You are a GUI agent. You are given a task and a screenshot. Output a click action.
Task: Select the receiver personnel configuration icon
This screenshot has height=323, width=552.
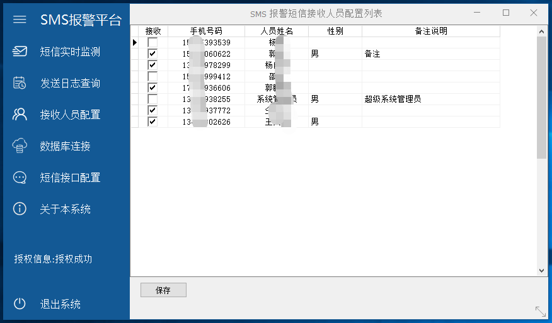[x=20, y=115]
